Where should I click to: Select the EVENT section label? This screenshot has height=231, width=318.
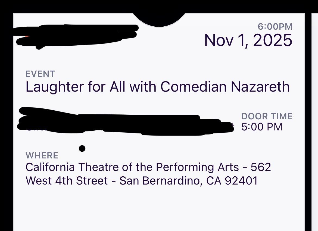click(x=40, y=73)
